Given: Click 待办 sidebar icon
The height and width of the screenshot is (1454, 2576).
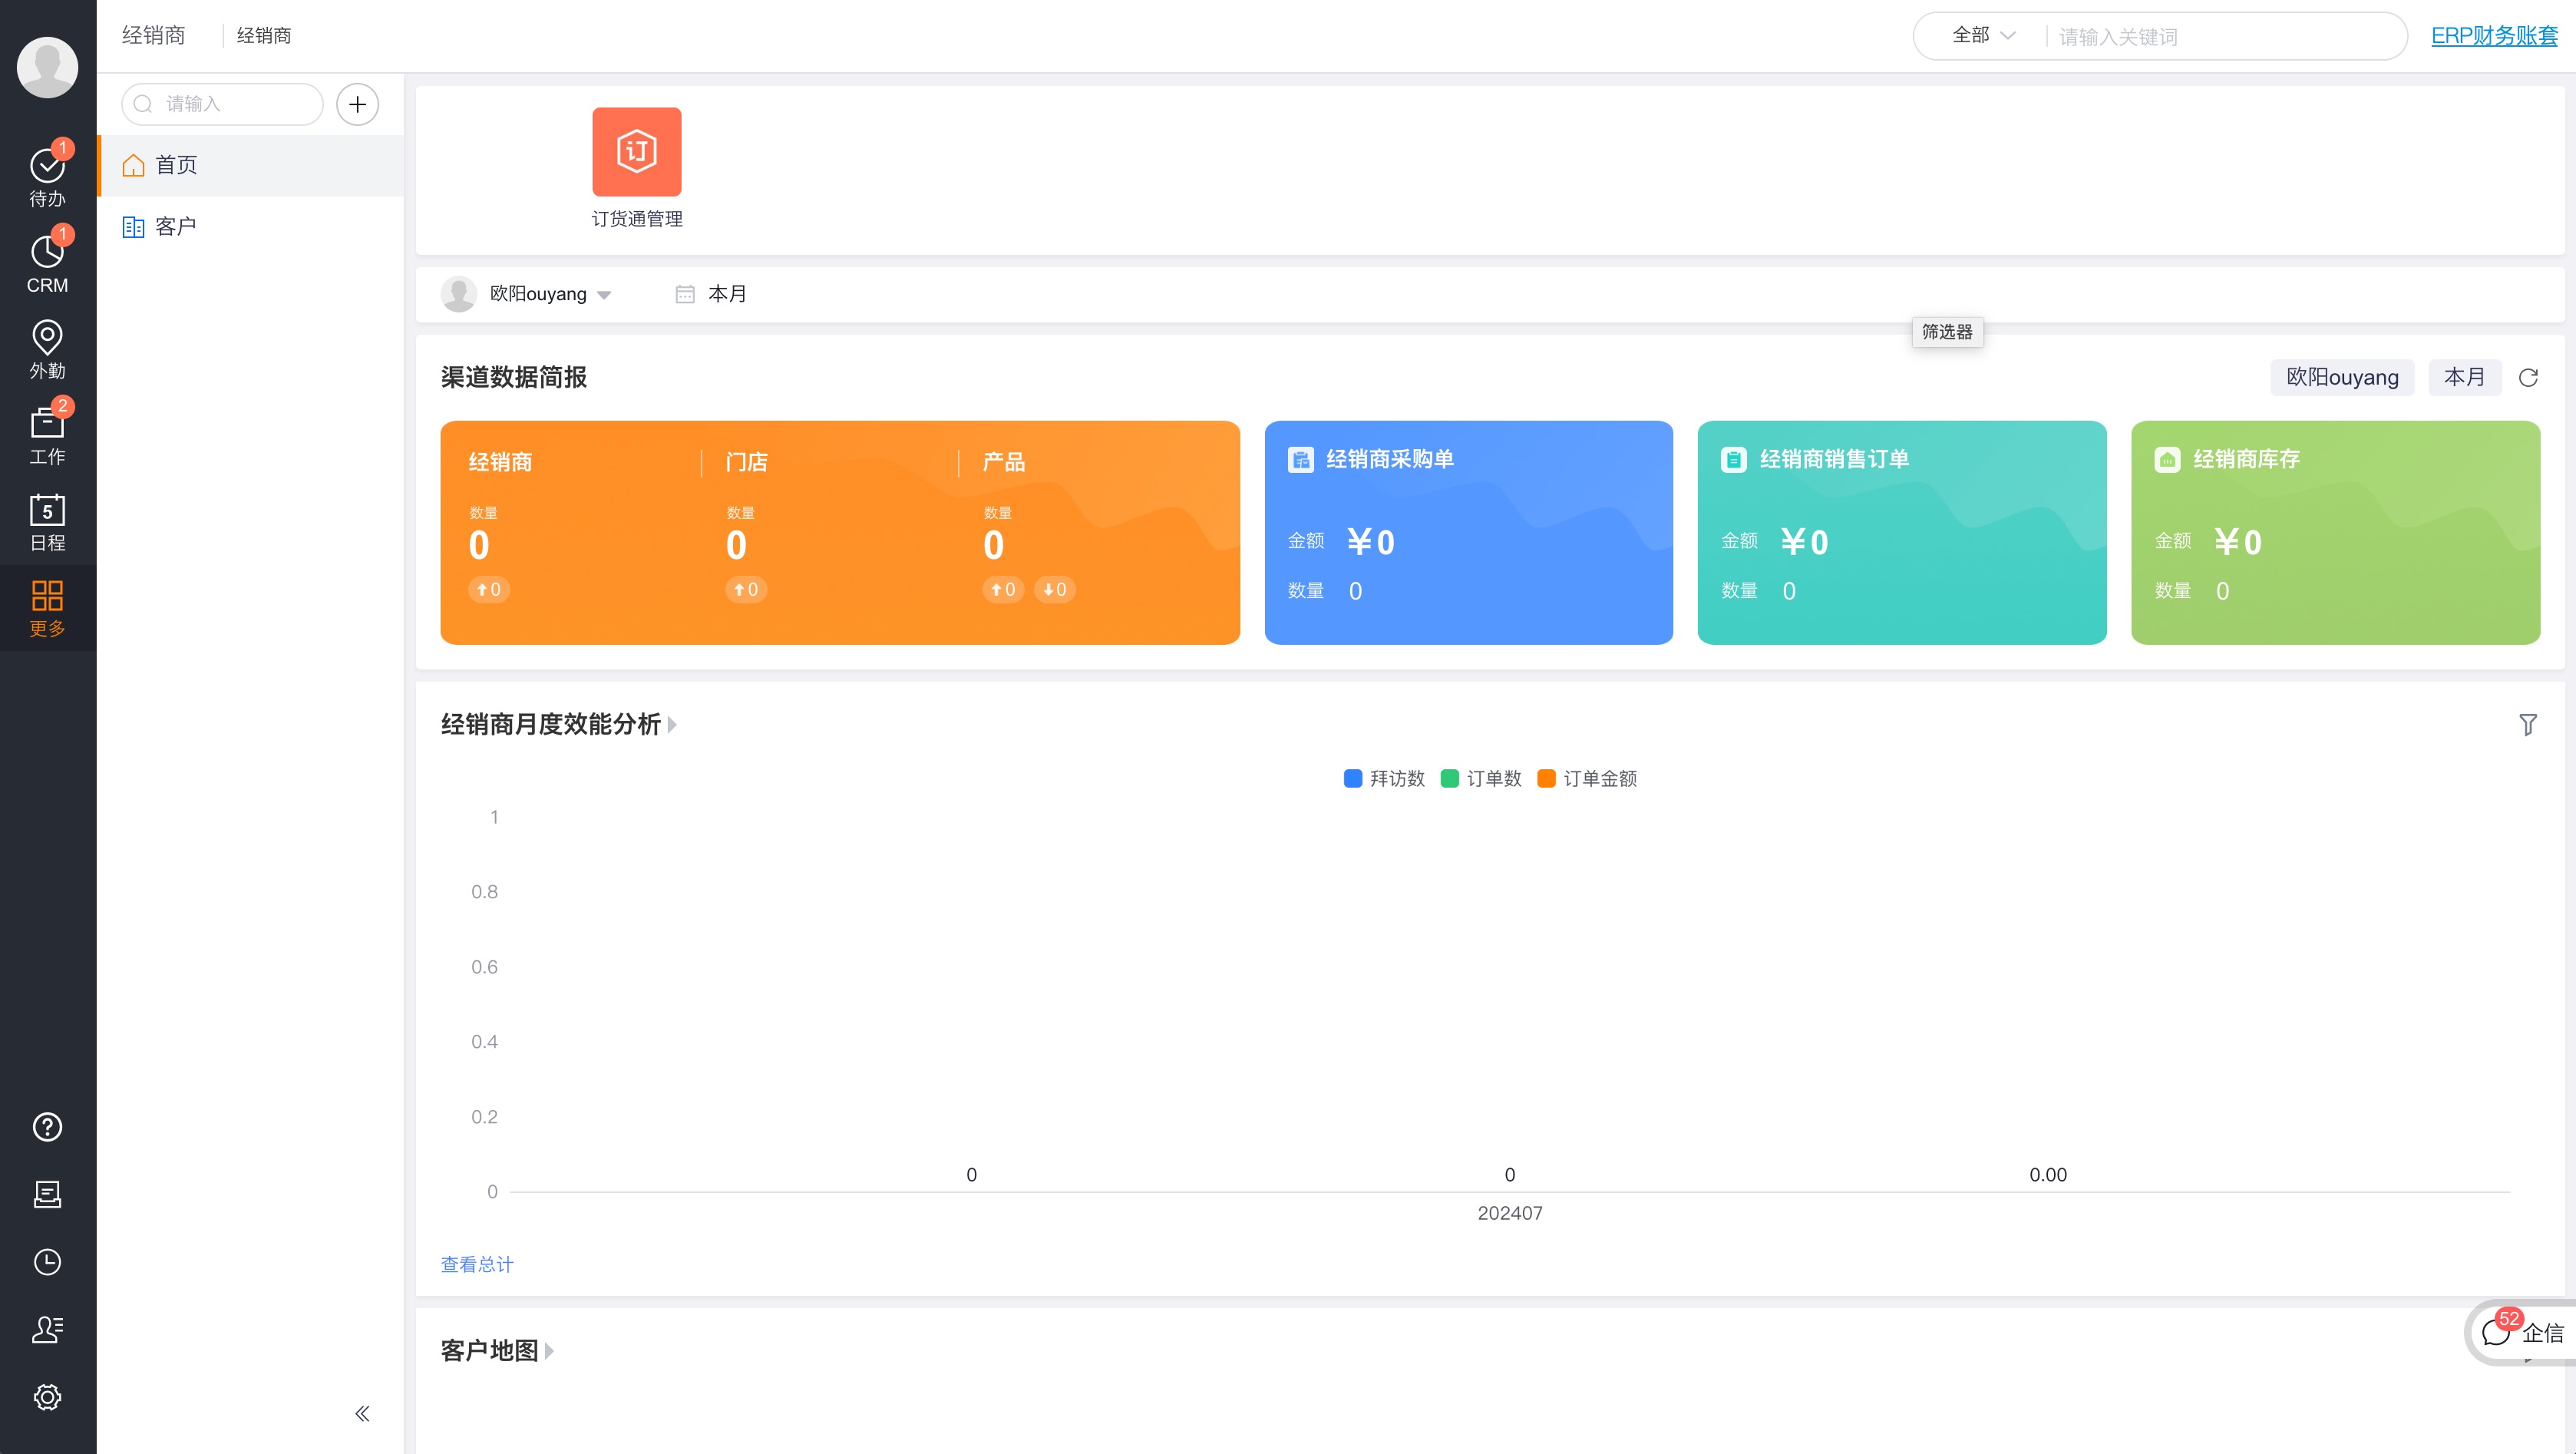Looking at the screenshot, I should [48, 177].
